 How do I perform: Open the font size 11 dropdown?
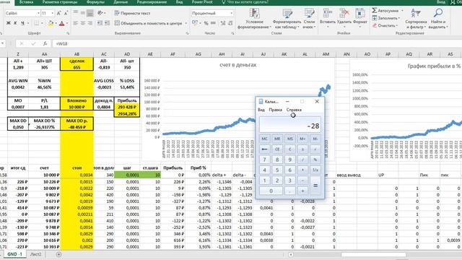point(53,13)
